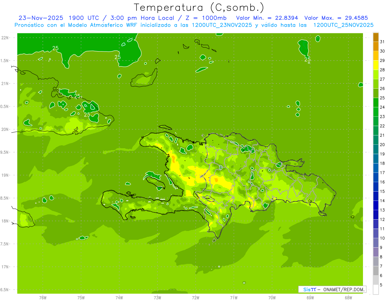Click the "20N" latitude label

click(5, 129)
